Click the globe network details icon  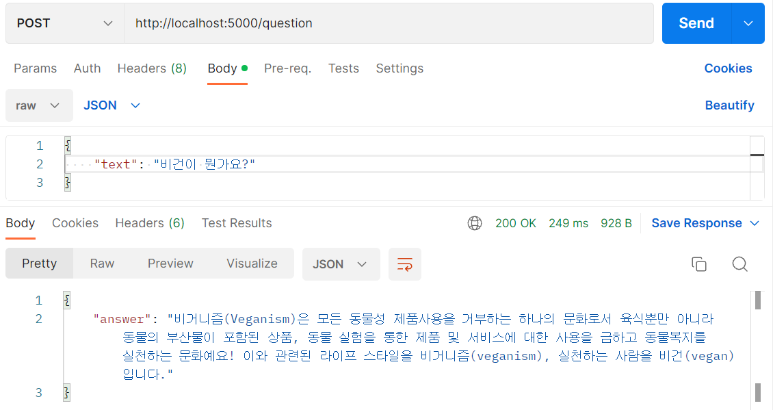click(x=475, y=222)
